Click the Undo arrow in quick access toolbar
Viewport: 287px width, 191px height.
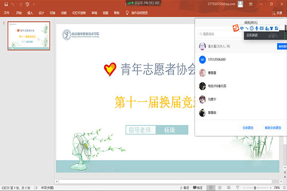[13, 4]
